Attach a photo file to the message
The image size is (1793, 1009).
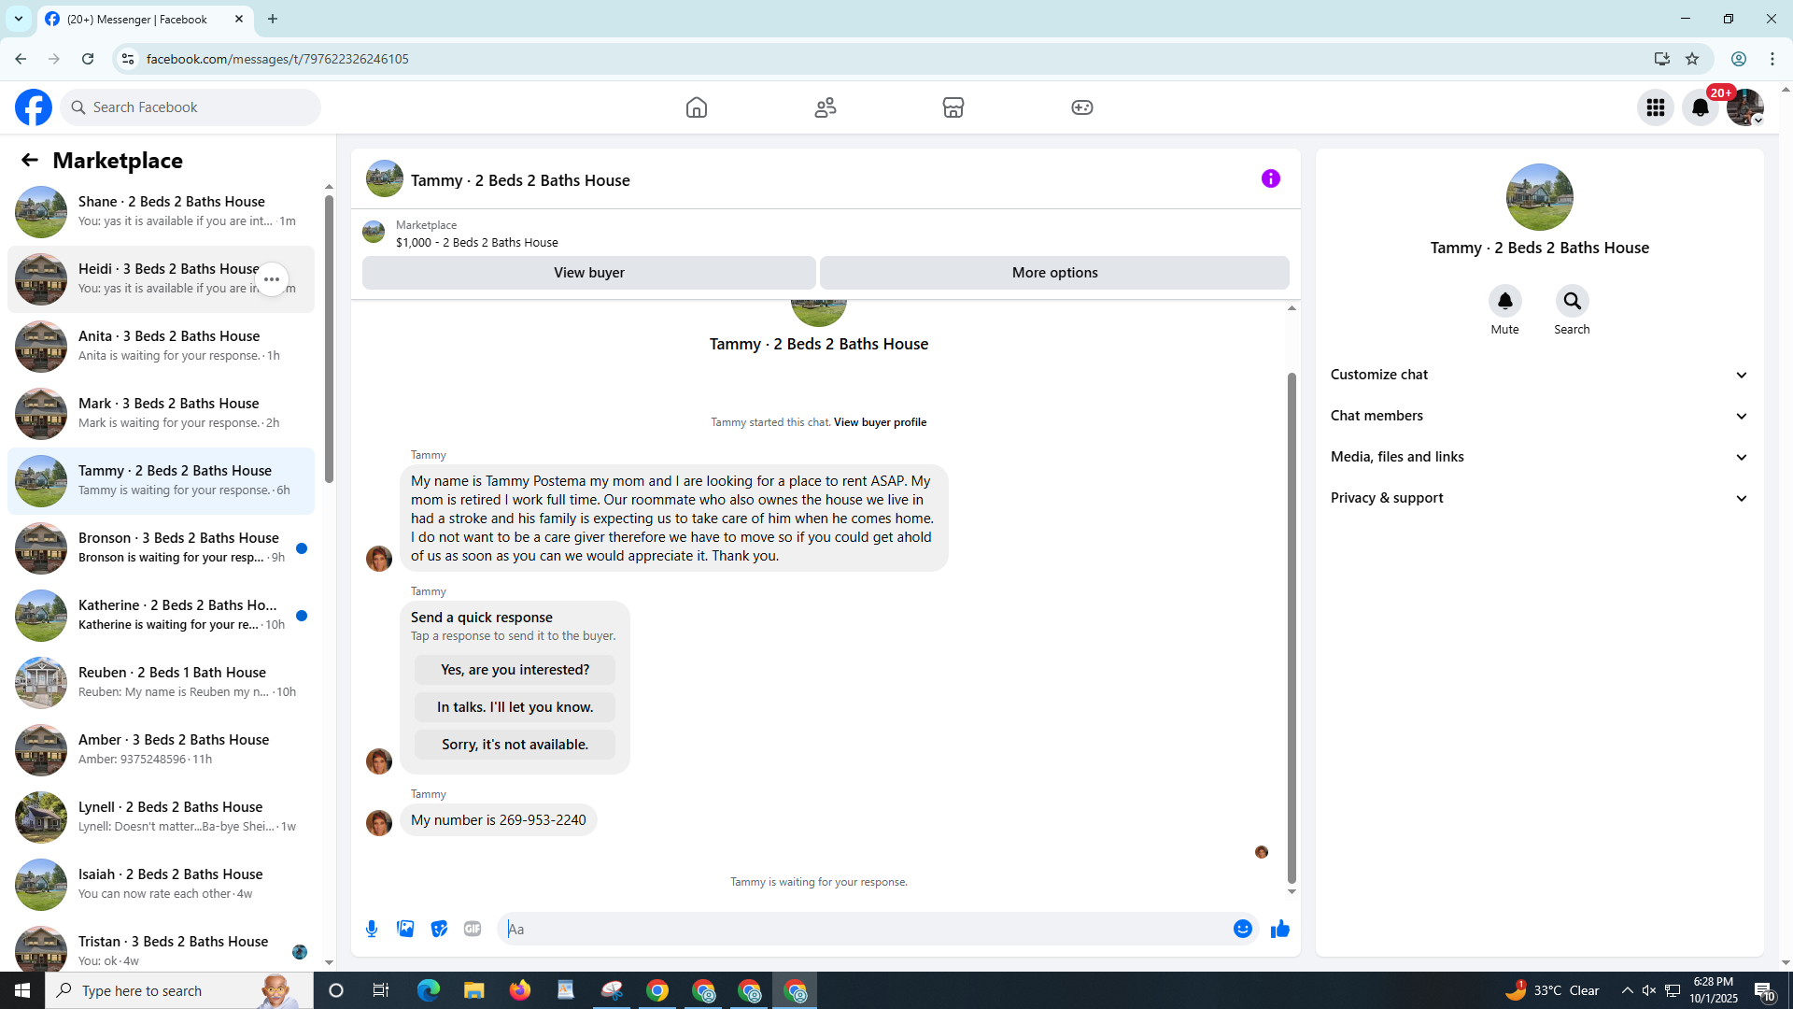pos(405,929)
